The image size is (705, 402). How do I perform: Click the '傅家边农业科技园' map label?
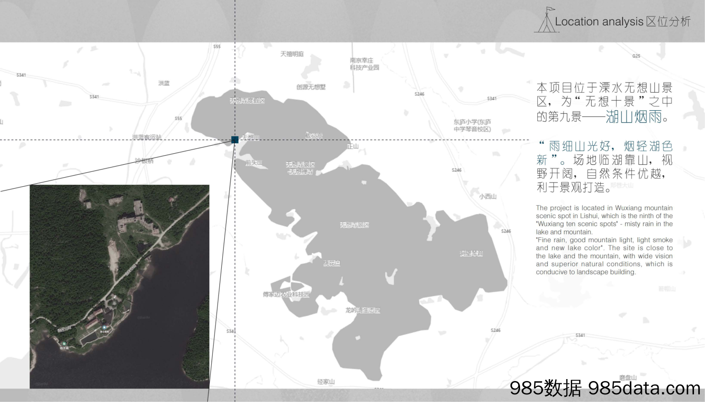(x=286, y=295)
